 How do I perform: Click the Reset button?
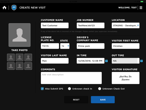coord(76,100)
